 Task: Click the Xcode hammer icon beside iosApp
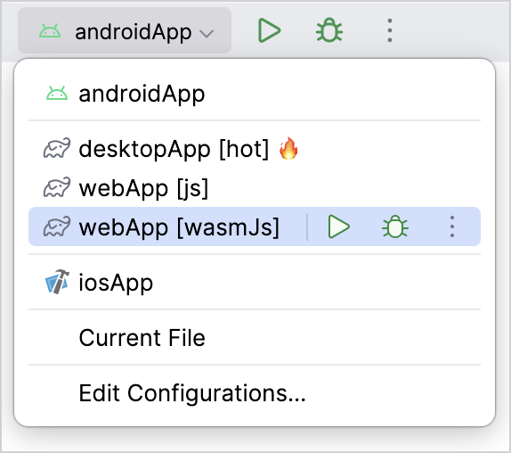point(57,282)
